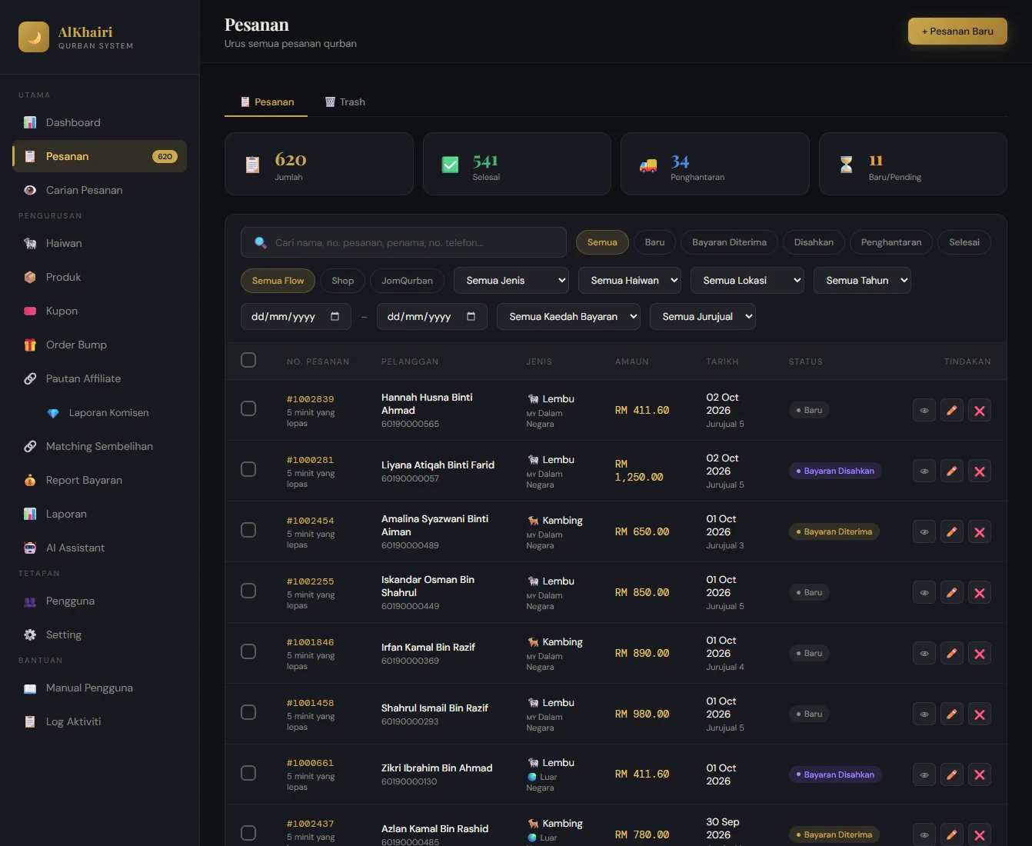
Task: Switch to the Trash tab
Action: (x=345, y=102)
